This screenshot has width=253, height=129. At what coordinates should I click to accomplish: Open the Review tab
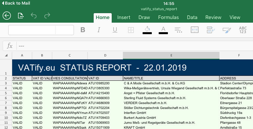pos(213,17)
